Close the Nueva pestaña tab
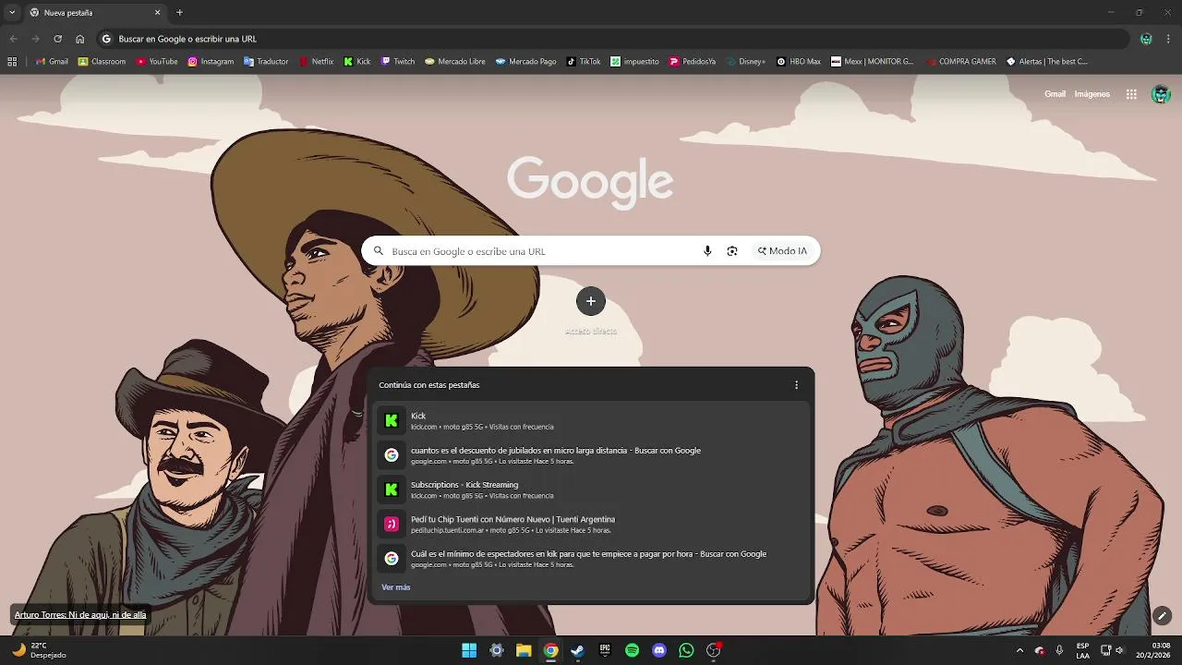The height and width of the screenshot is (665, 1182). 157,13
